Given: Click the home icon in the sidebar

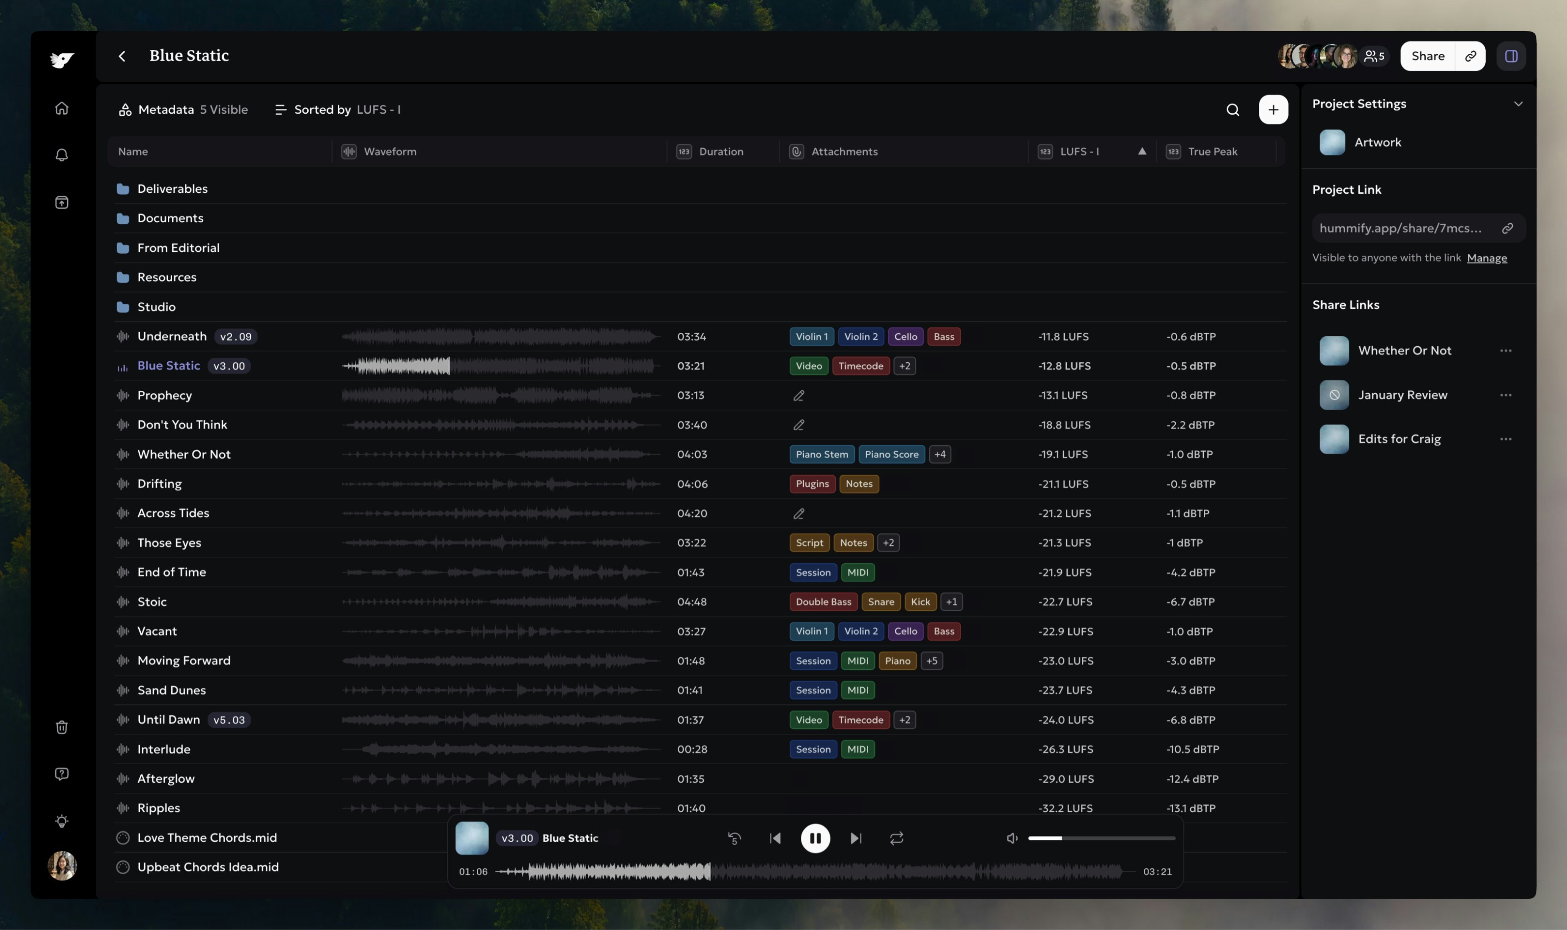Looking at the screenshot, I should [61, 108].
